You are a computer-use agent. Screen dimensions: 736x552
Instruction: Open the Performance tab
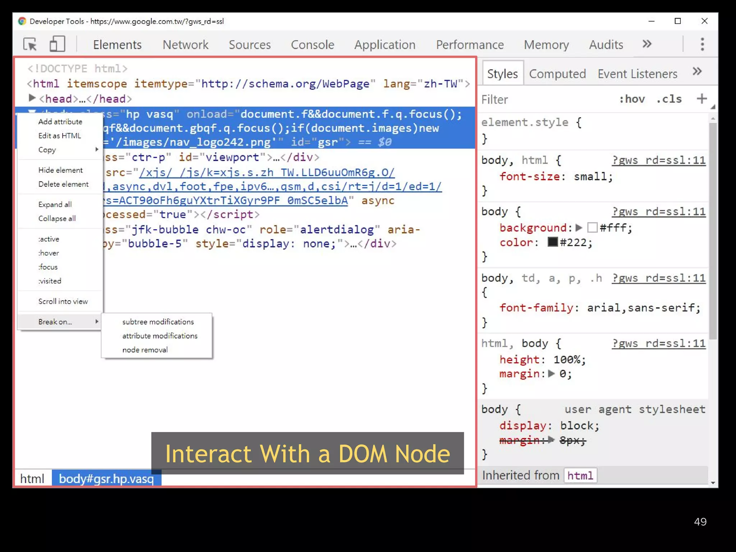[x=470, y=45]
